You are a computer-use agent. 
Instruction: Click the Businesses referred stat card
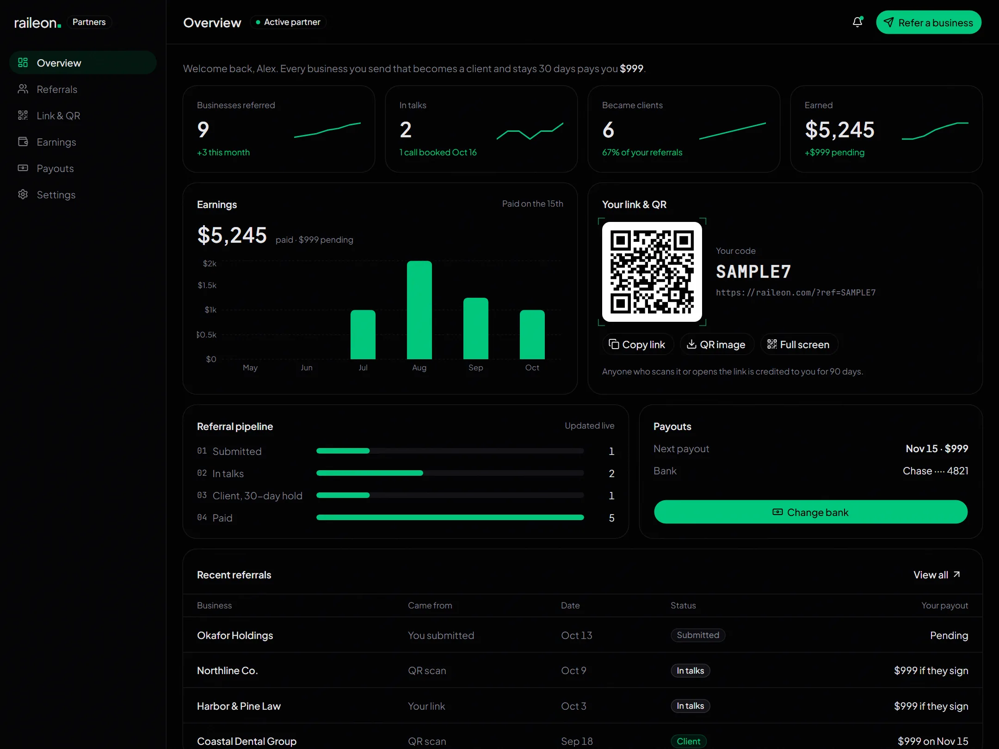tap(278, 129)
